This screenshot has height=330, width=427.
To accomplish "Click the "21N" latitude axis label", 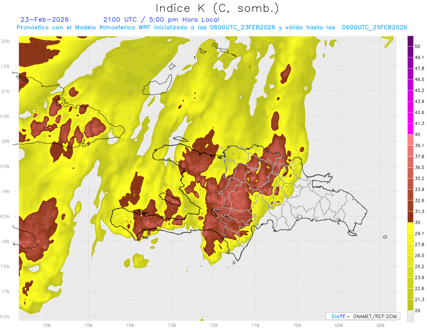I will click(6, 91).
